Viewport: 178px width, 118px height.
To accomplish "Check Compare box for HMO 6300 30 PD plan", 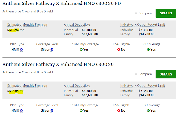I will point(136,13).
